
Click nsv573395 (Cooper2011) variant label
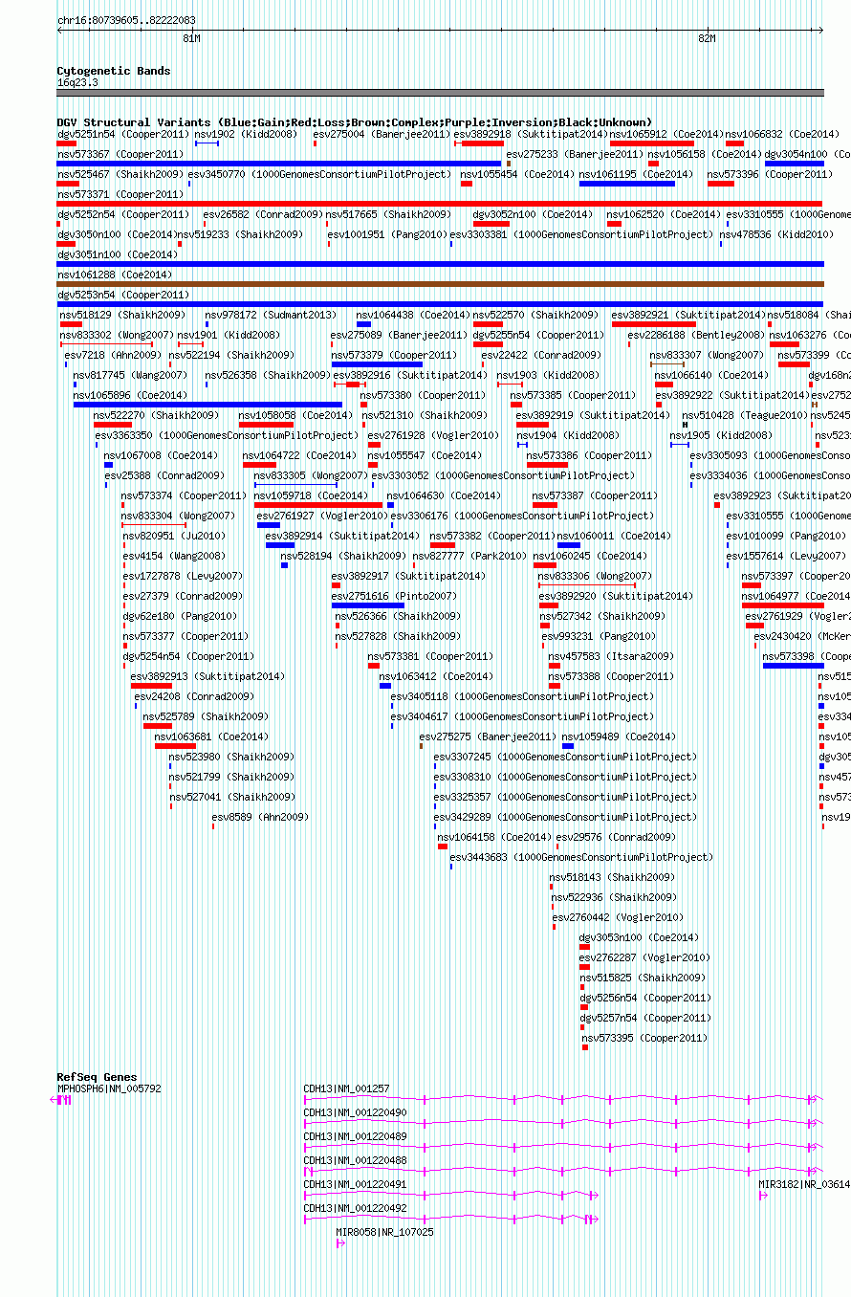646,1038
